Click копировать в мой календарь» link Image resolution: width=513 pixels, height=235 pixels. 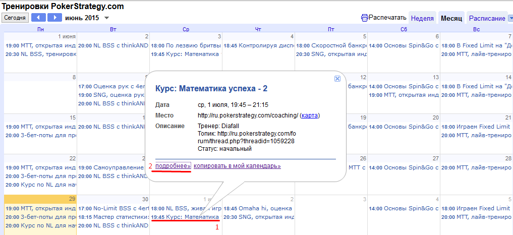tap(237, 166)
